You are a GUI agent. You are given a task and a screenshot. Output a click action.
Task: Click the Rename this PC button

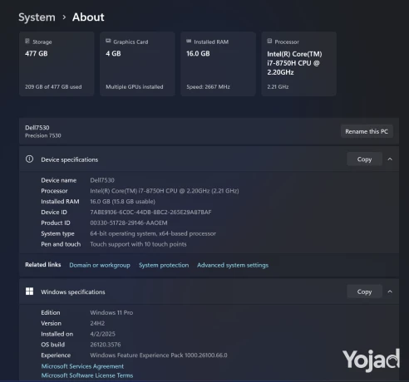point(367,131)
